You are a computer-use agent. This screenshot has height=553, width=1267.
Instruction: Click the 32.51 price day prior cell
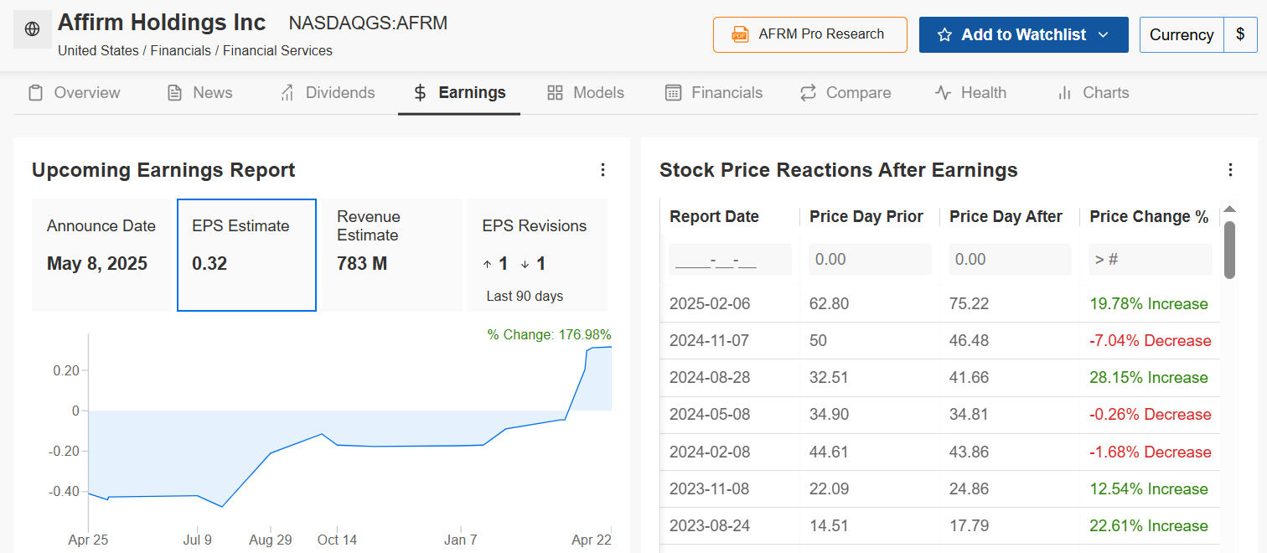pyautogui.click(x=829, y=378)
